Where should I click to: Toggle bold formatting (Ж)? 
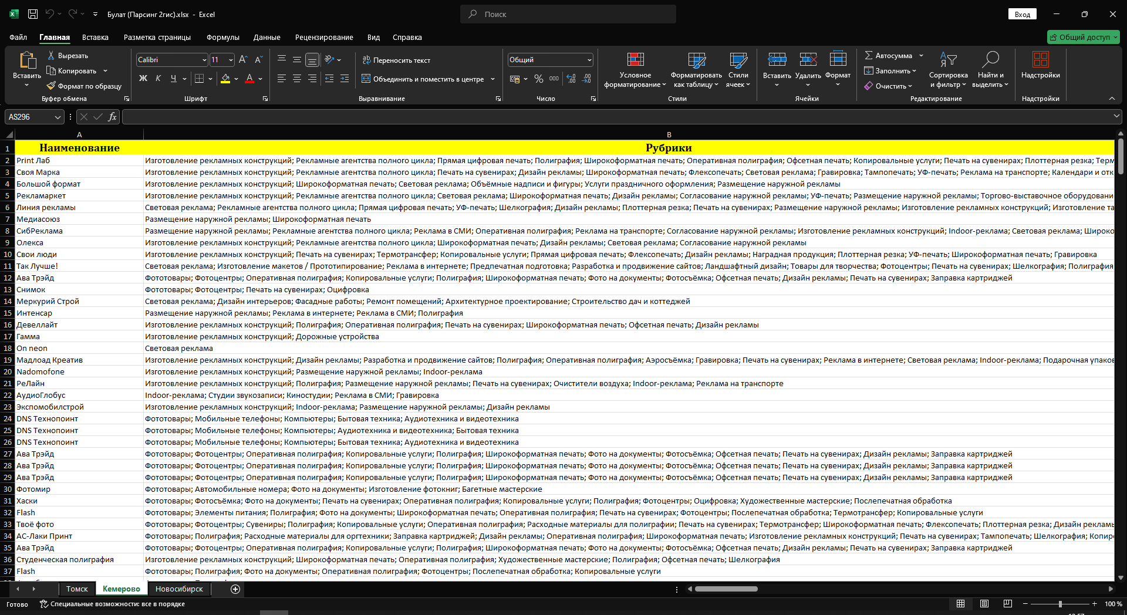pos(143,79)
